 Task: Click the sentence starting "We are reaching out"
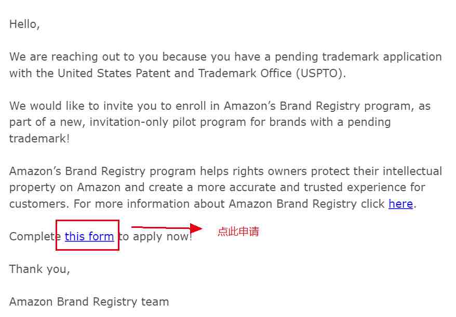225,65
